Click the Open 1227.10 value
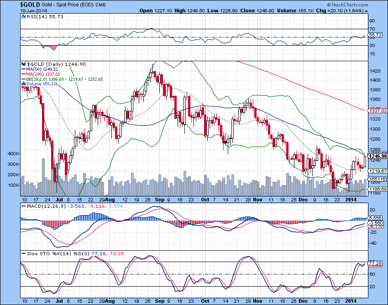Image resolution: width=388 pixels, height=305 pixels. [x=156, y=11]
